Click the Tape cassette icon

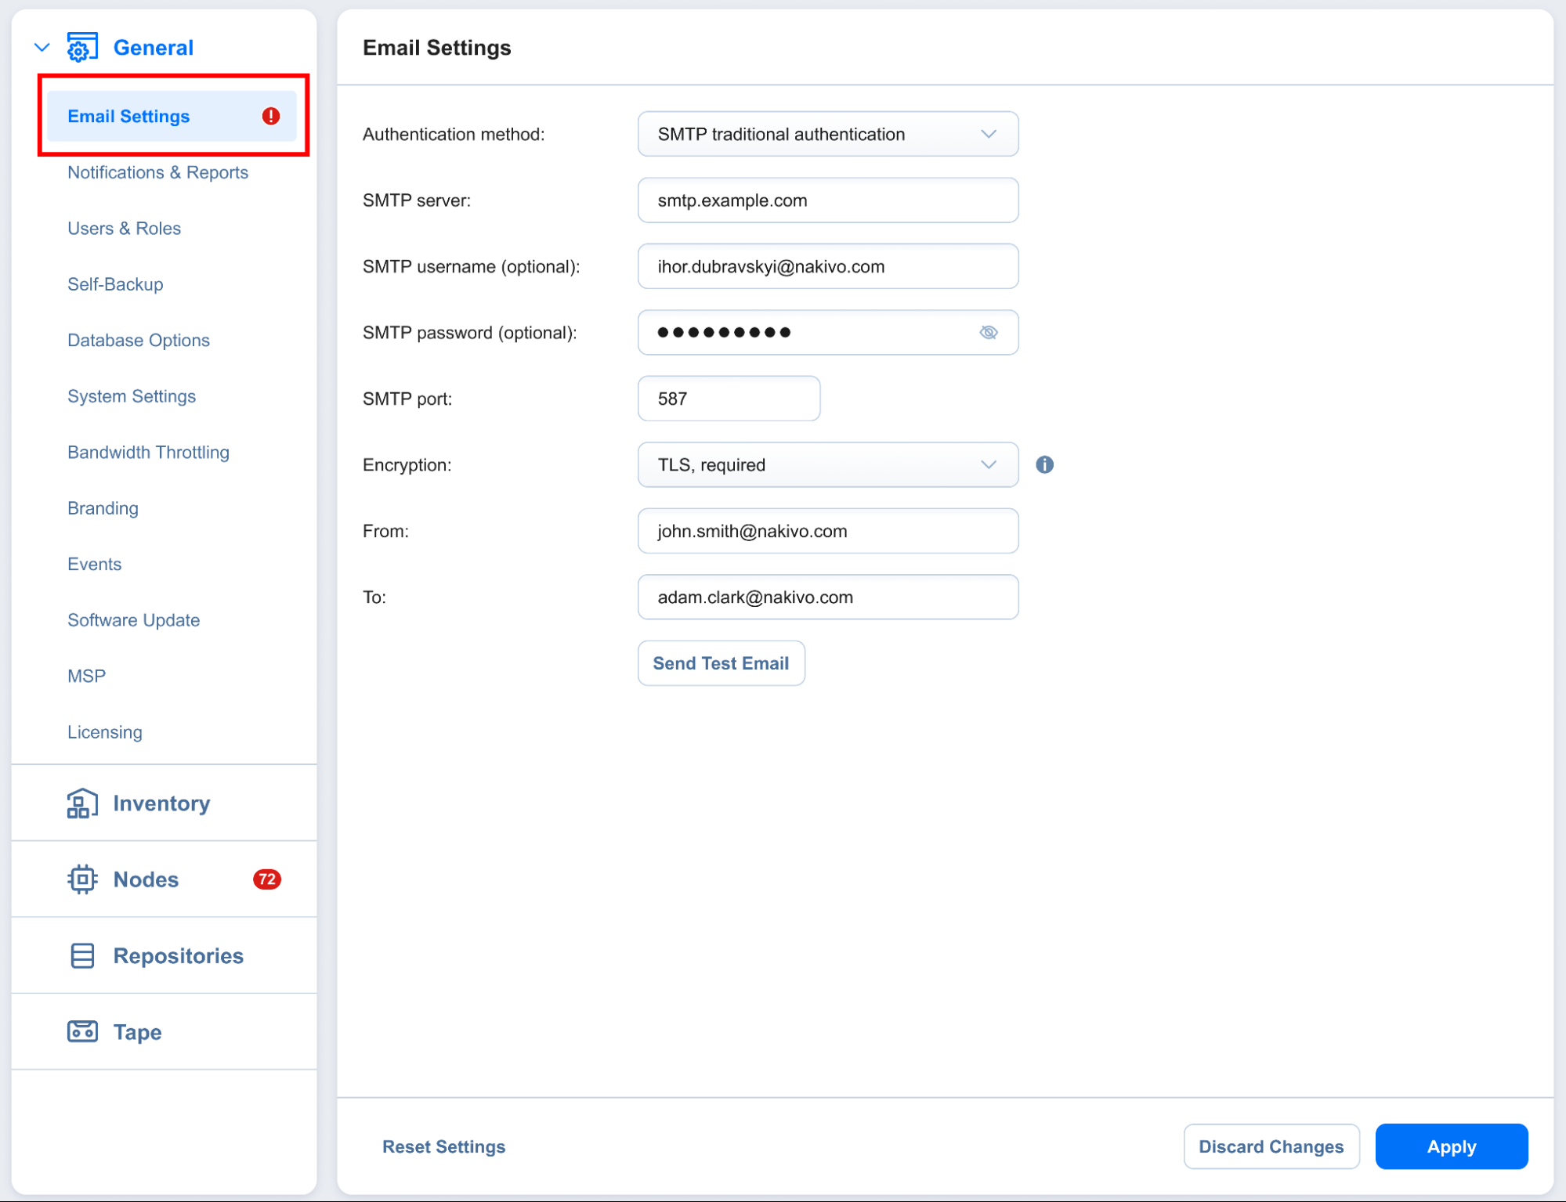81,1031
